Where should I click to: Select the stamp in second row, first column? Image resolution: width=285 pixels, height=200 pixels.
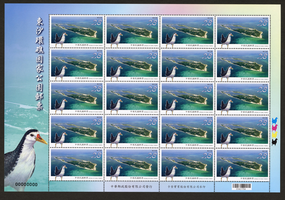tap(77, 65)
